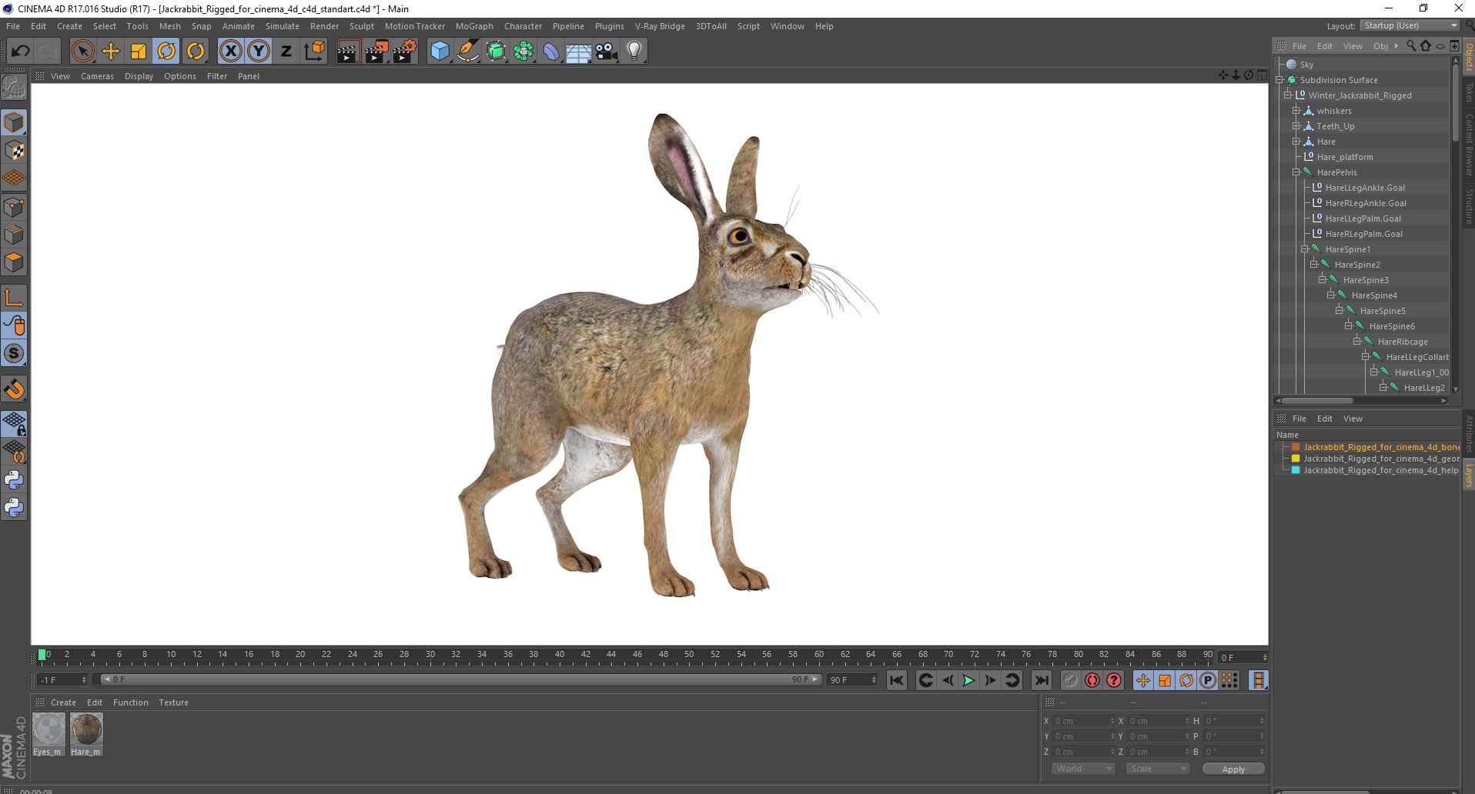
Task: Open the Scale mode dropdown
Action: 1158,769
